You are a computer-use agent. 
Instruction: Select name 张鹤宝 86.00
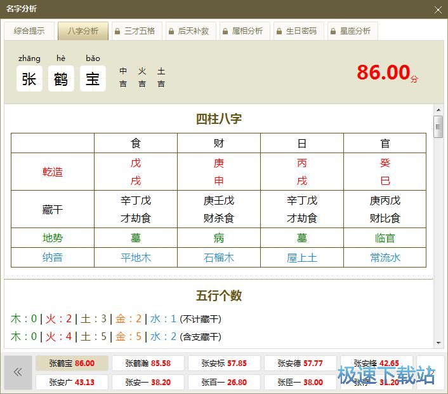(72, 363)
